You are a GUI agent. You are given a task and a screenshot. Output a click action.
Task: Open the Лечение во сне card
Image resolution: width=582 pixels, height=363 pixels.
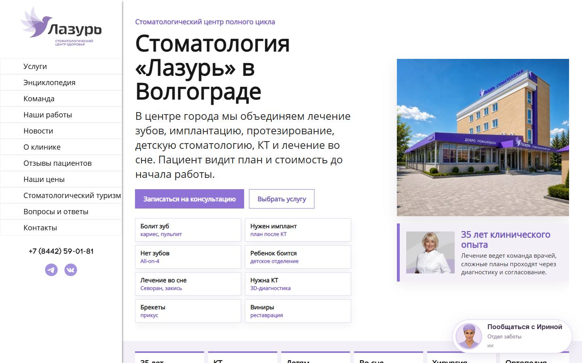point(188,284)
